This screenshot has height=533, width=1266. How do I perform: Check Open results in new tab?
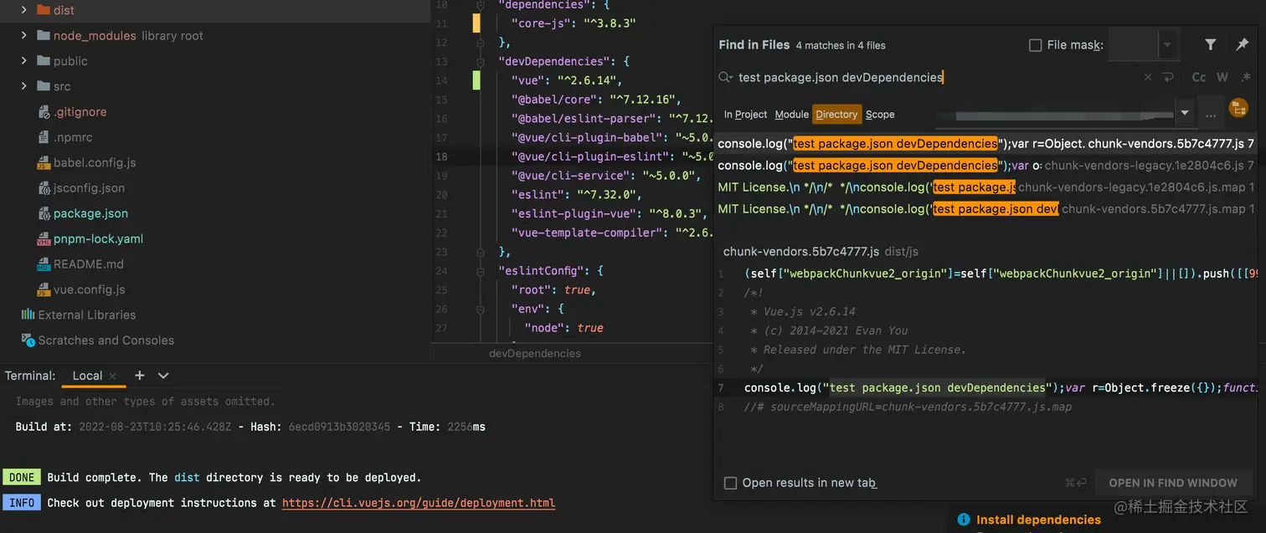point(730,483)
